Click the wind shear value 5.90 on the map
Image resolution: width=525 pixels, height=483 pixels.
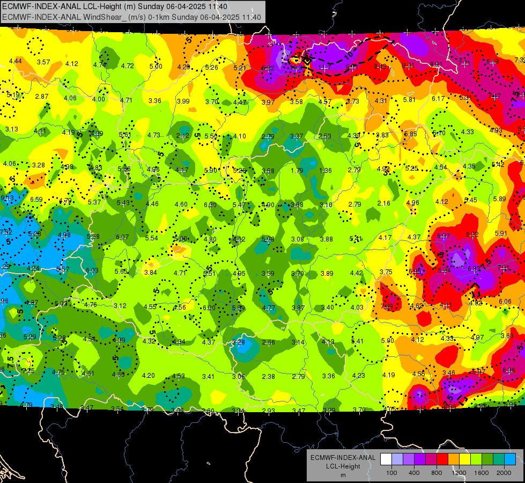pos(211,170)
